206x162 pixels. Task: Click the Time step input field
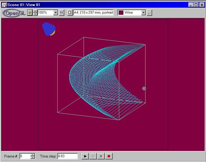[67, 156]
